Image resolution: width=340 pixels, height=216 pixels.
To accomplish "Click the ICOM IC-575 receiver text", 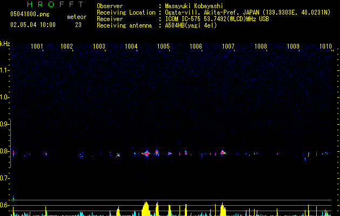I will (x=217, y=19).
